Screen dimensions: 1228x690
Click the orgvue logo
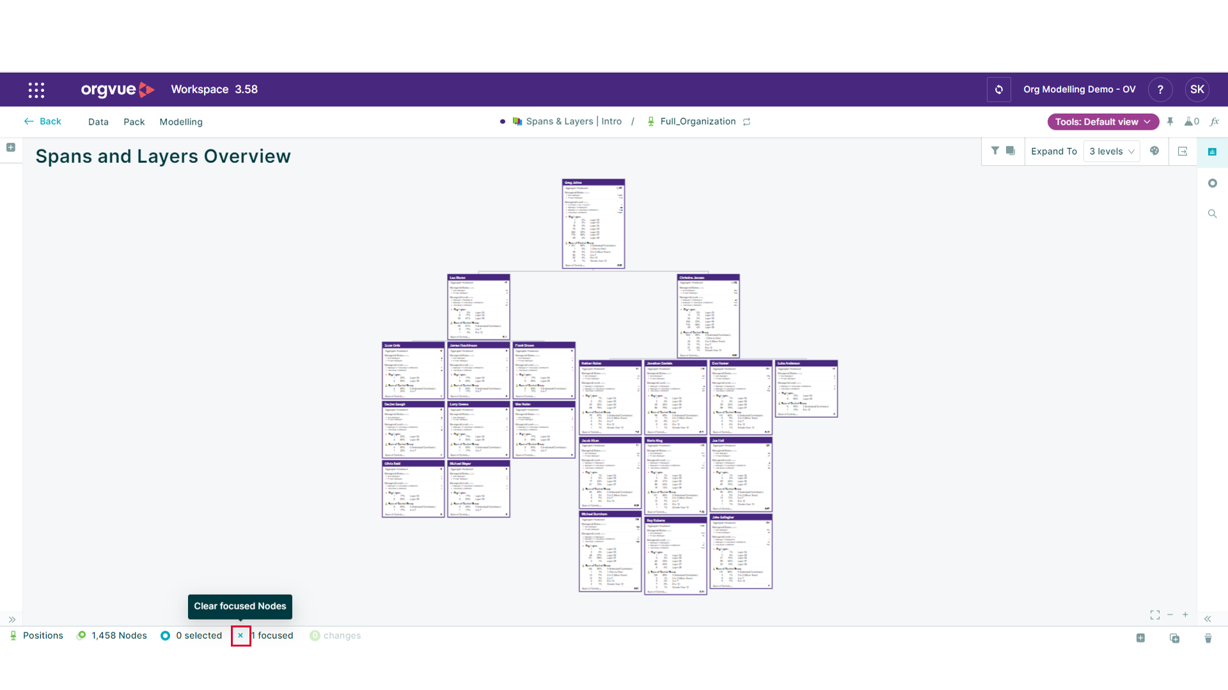click(x=118, y=89)
